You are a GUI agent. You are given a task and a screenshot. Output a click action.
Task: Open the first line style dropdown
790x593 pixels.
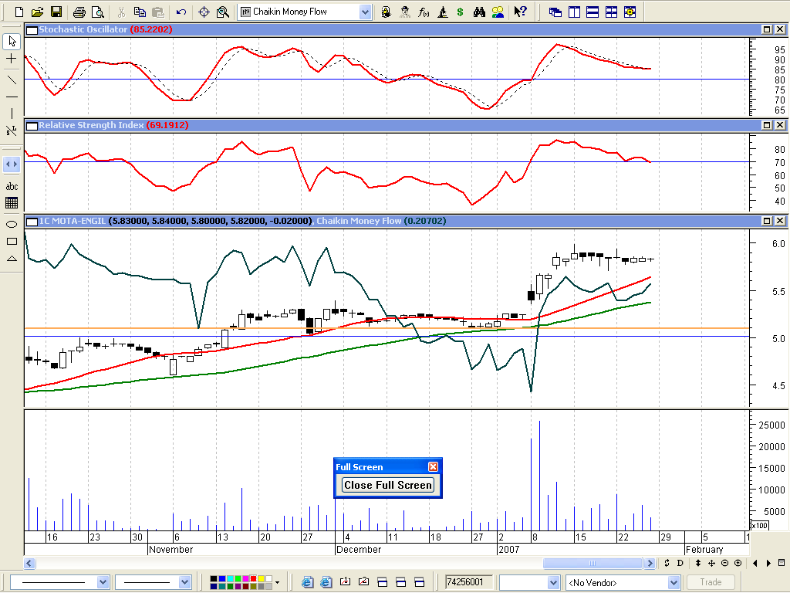pyautogui.click(x=103, y=582)
